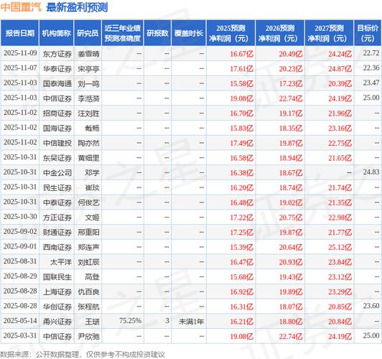The image size is (382, 359).
Task: Click the 15.83亿 profit value
Action: [242, 129]
